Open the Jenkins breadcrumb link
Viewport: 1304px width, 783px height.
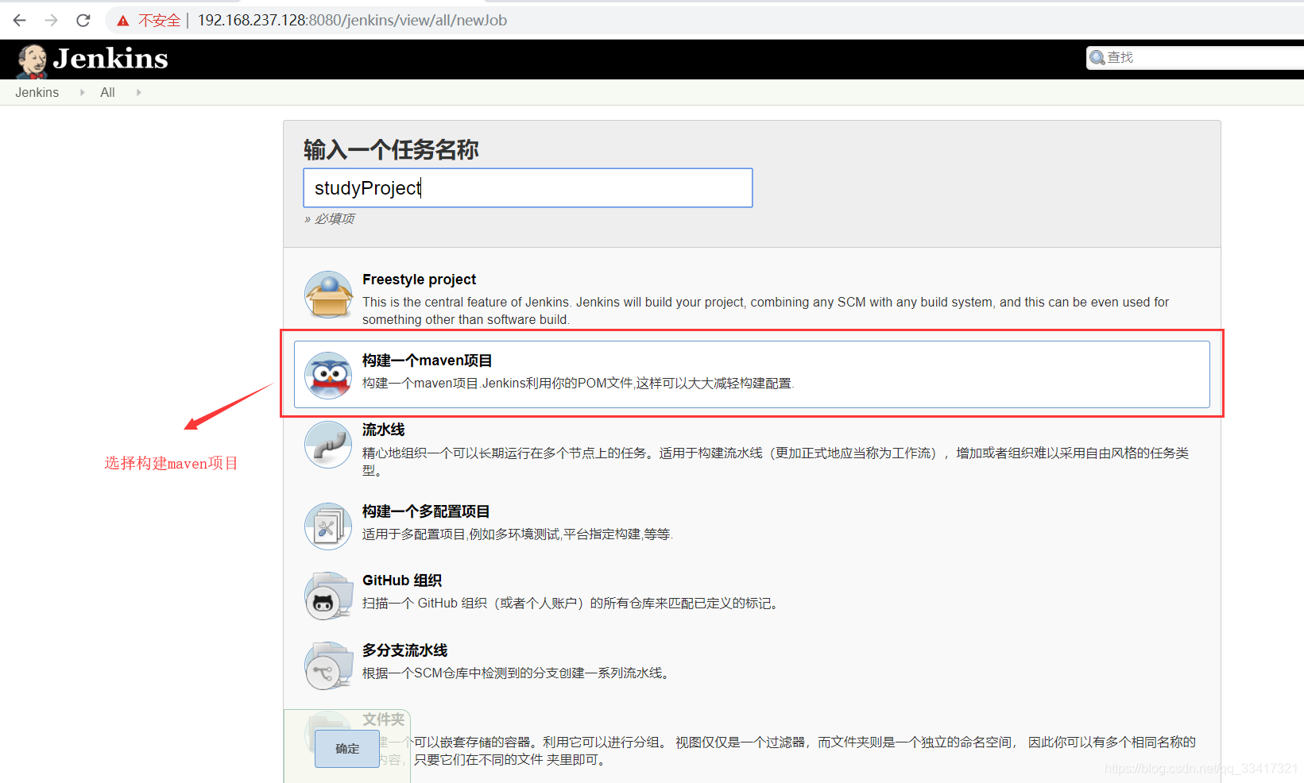tap(37, 92)
